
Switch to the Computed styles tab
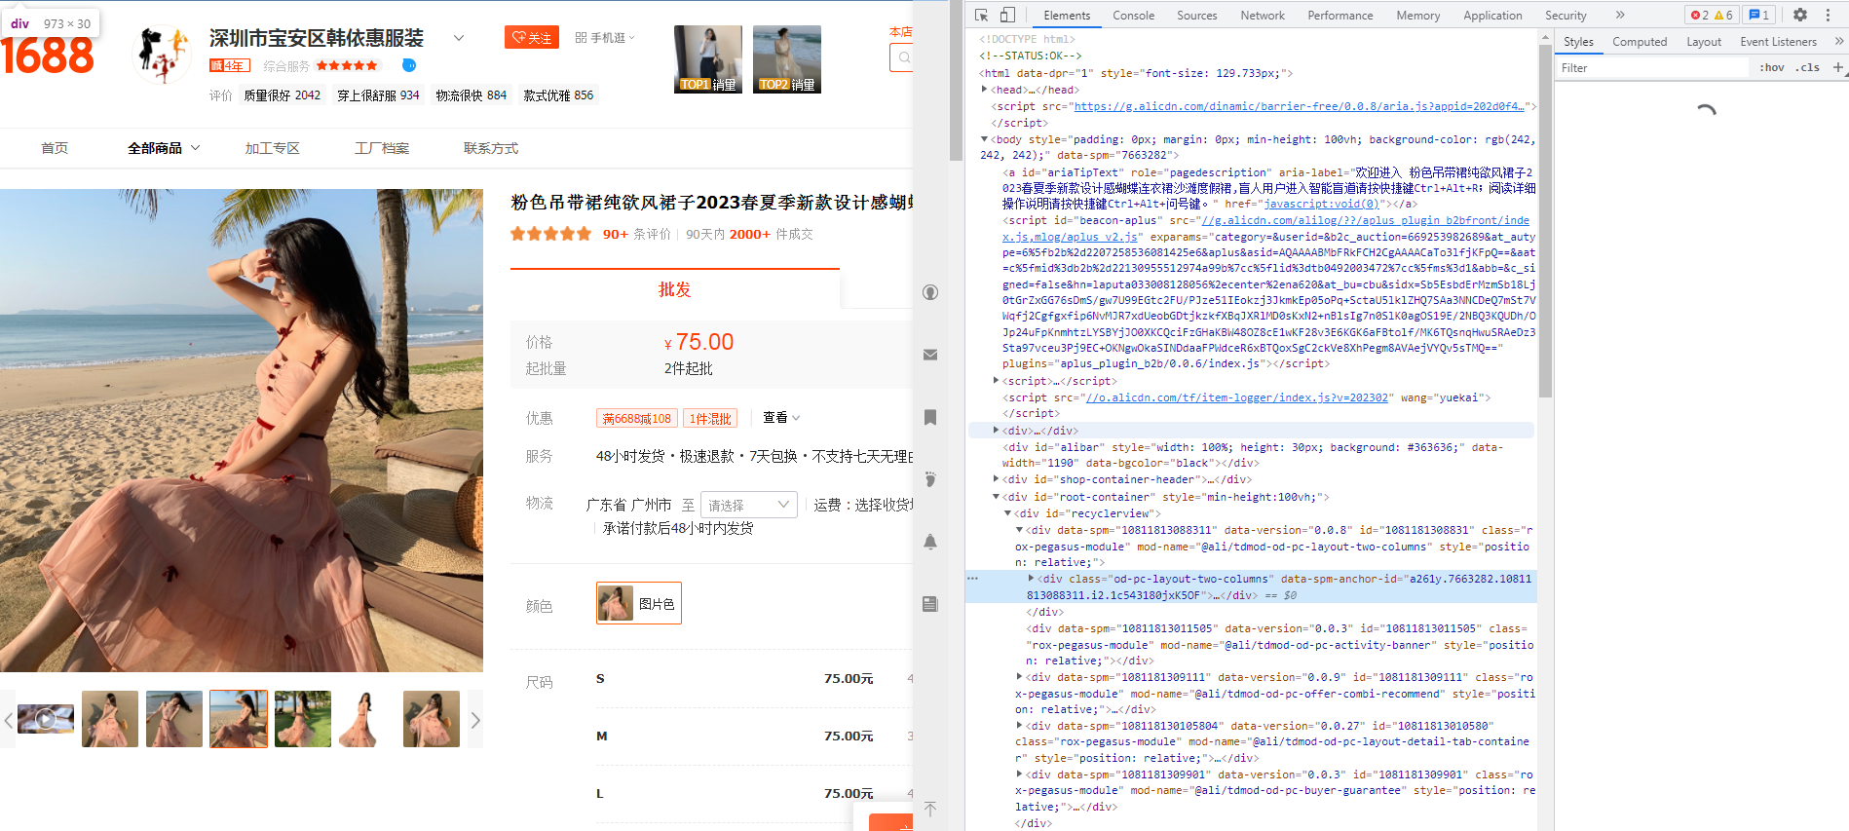click(x=1640, y=42)
